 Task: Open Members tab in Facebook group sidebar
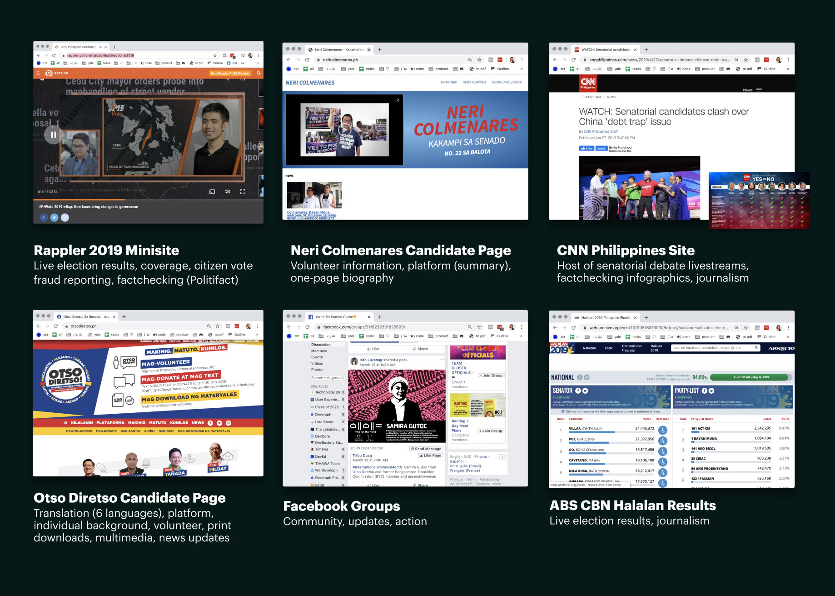[x=319, y=351]
